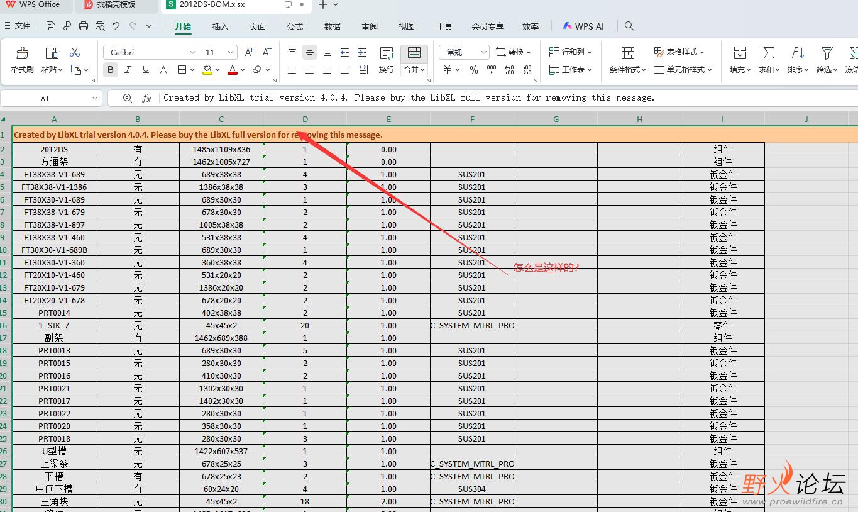The width and height of the screenshot is (858, 512).
Task: Toggle Underline formatting
Action: point(146,70)
